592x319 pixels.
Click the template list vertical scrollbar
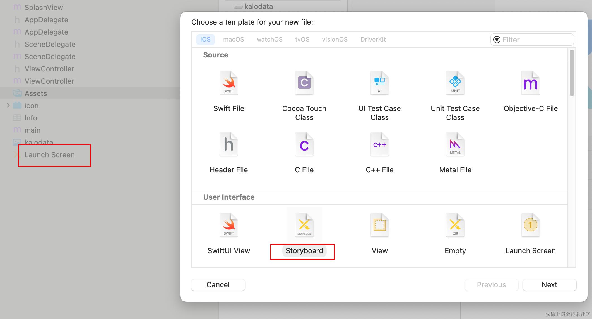(572, 73)
